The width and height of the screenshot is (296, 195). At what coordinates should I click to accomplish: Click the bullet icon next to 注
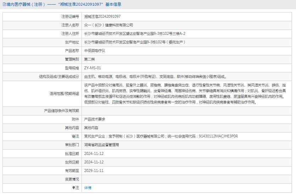point(74,188)
